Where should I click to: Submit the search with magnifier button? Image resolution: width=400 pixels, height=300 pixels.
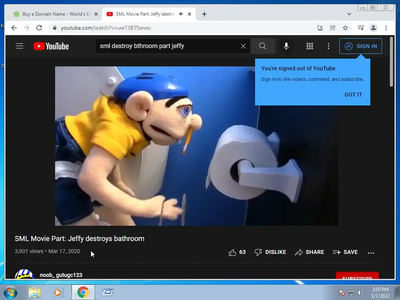263,46
